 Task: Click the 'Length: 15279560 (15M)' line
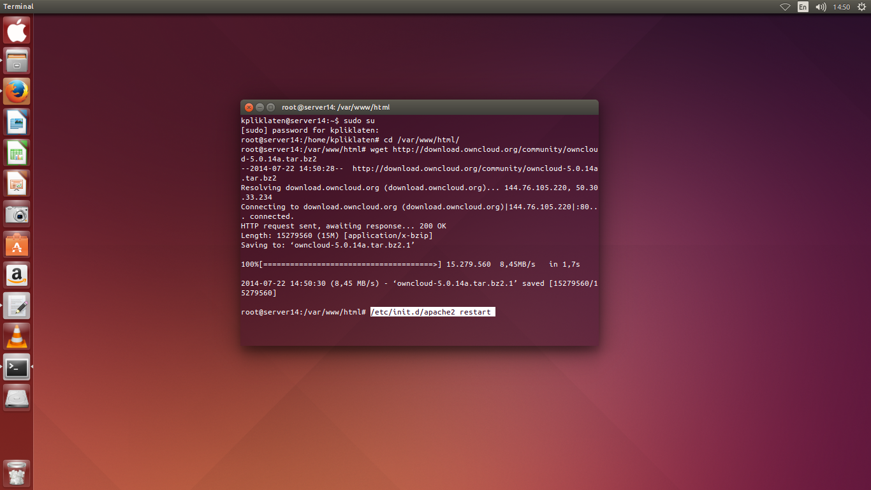click(x=337, y=235)
